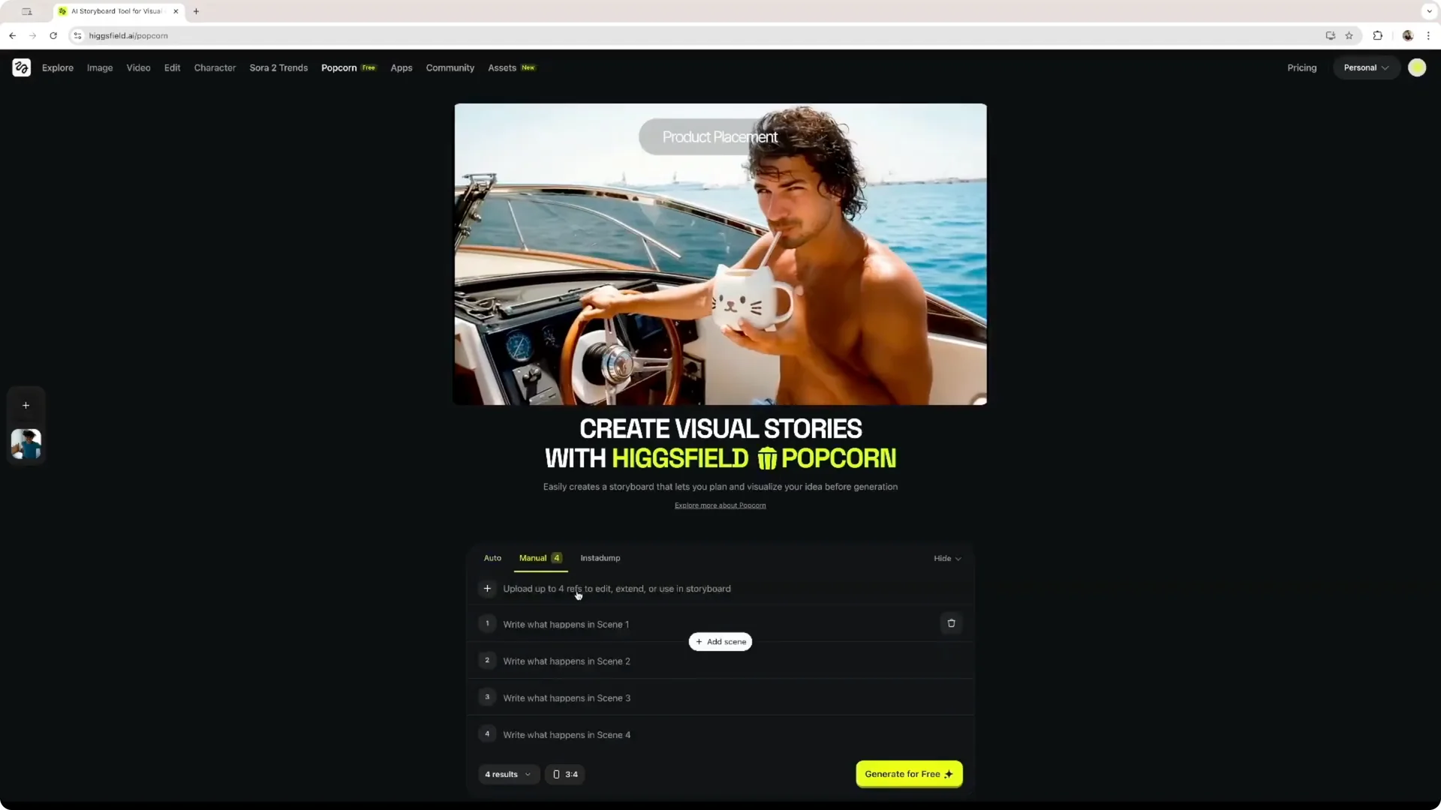Image resolution: width=1441 pixels, height=810 pixels.
Task: Bookmark the page using the star toggle
Action: point(1349,35)
